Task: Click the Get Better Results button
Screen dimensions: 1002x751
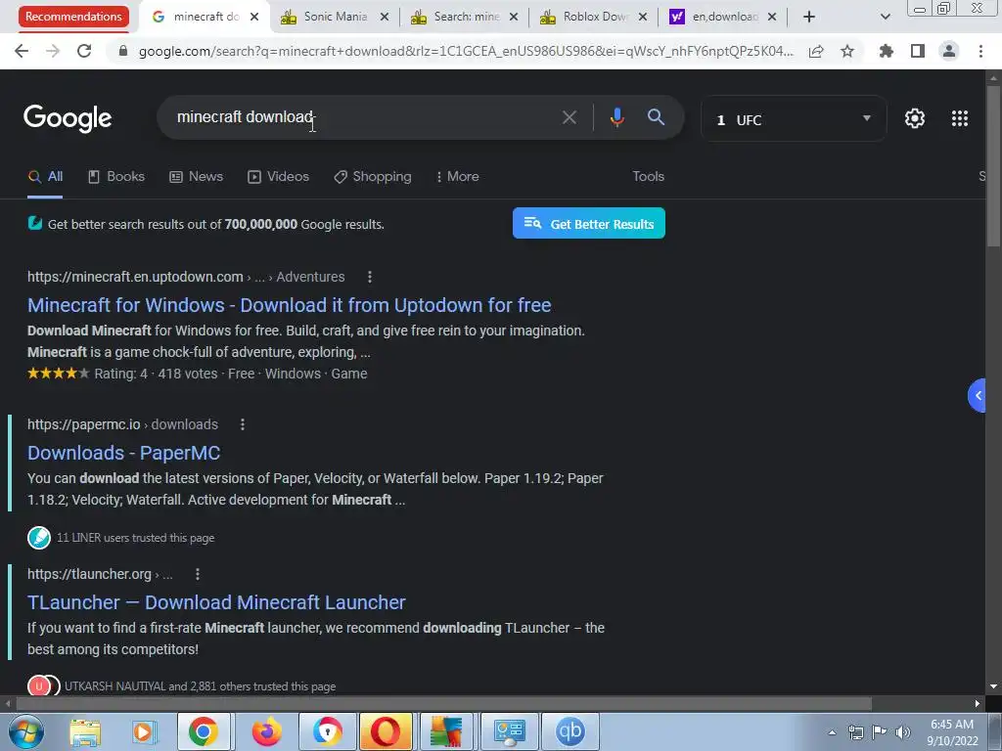Action: pyautogui.click(x=588, y=224)
